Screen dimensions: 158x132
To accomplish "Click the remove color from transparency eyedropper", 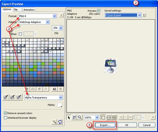I will 19,97.
